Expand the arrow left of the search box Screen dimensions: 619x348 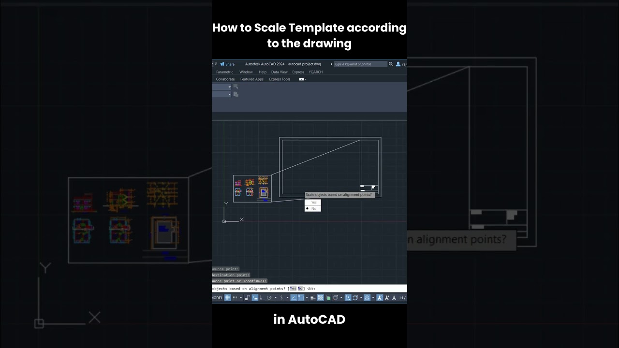[x=332, y=64]
